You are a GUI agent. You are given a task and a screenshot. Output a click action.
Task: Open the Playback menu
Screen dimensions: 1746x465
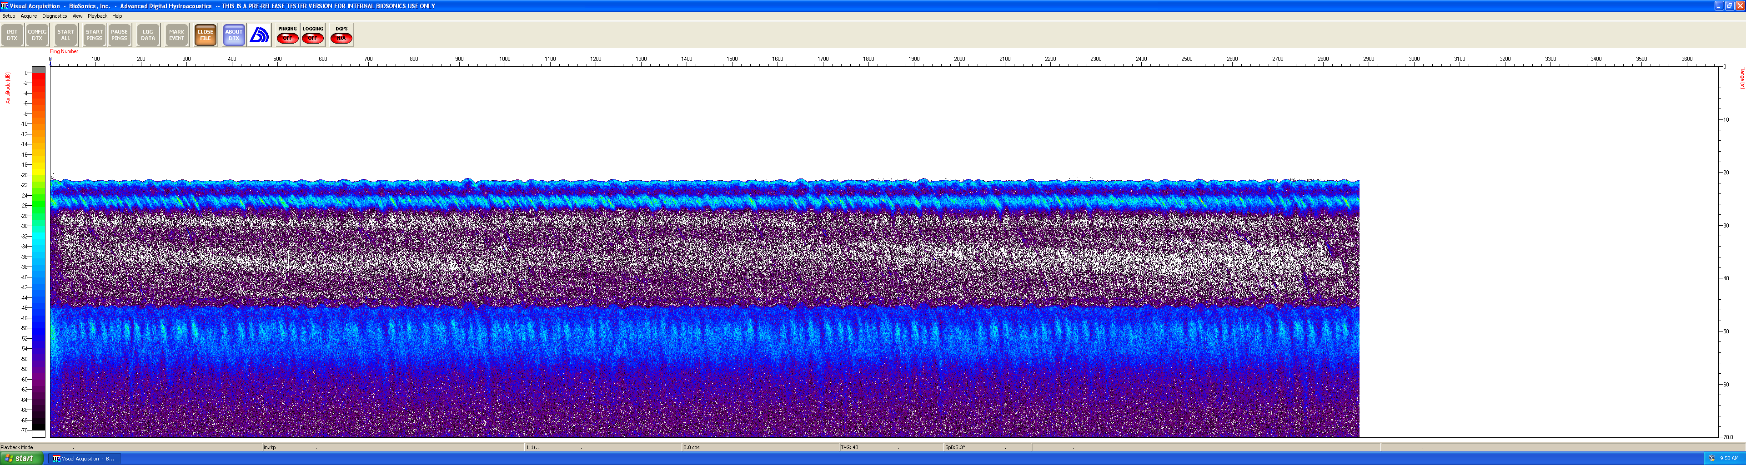point(97,16)
